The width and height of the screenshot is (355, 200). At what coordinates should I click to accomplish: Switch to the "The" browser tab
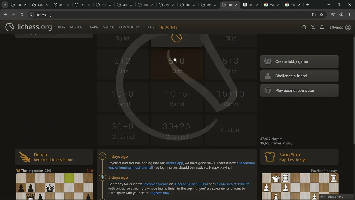tap(104, 5)
